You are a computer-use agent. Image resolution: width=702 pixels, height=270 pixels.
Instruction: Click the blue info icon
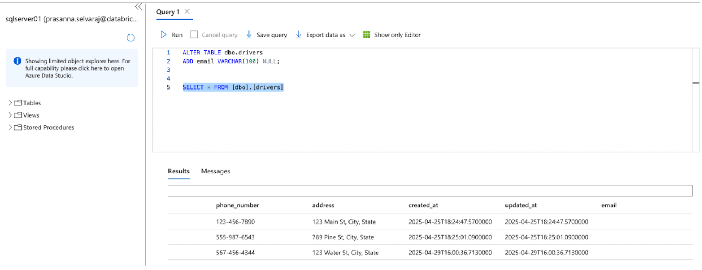click(17, 61)
